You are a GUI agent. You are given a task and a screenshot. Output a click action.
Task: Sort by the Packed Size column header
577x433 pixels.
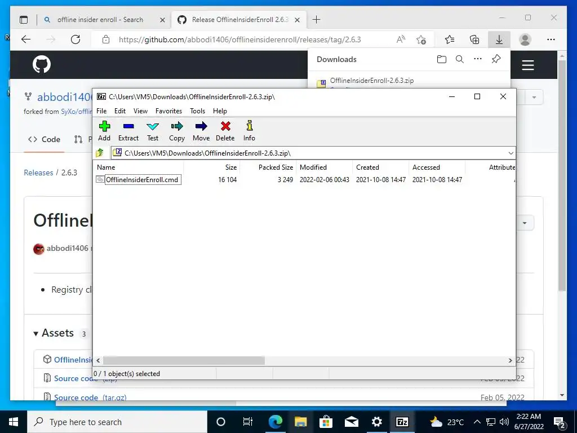(x=268, y=167)
